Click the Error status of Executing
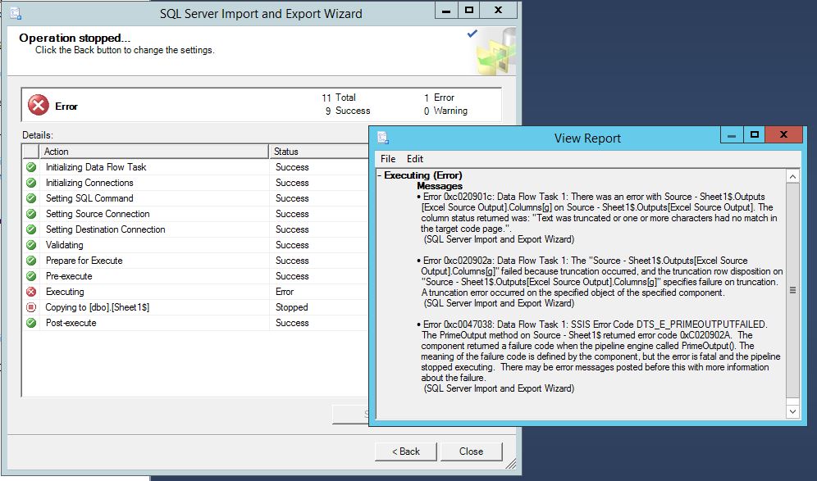 coord(285,292)
